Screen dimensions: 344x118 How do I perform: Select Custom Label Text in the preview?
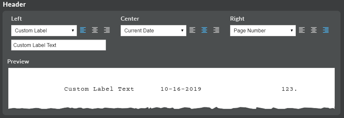99,89
